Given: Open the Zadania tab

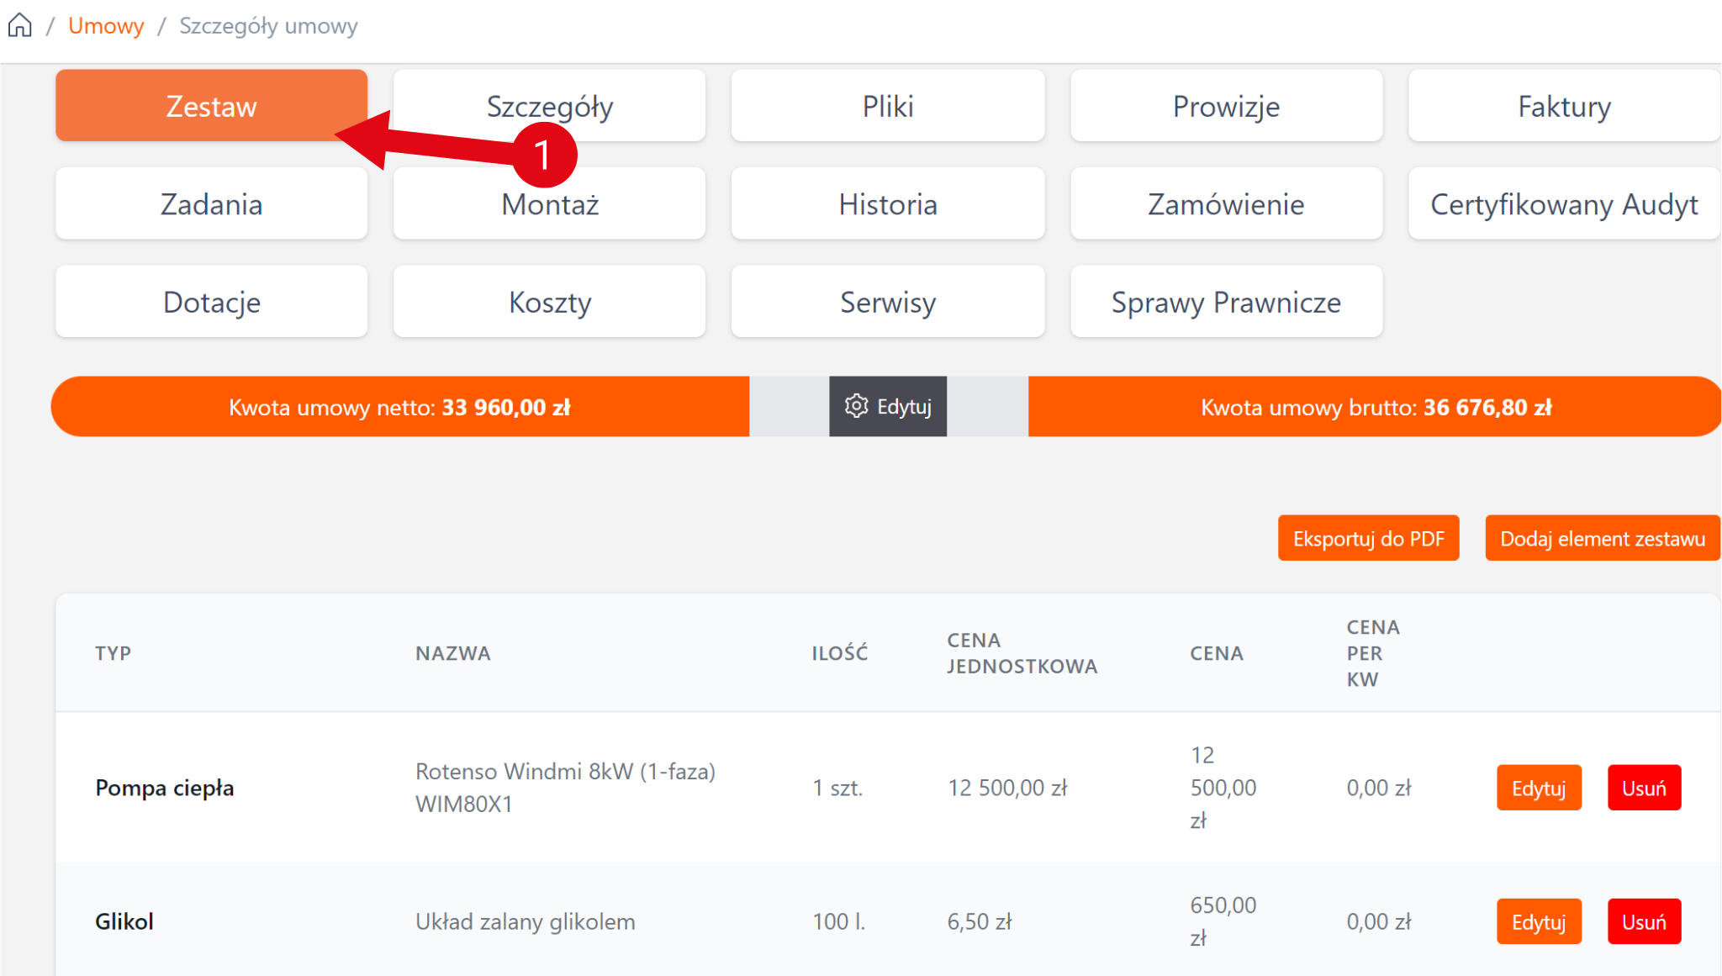Looking at the screenshot, I should pyautogui.click(x=211, y=204).
